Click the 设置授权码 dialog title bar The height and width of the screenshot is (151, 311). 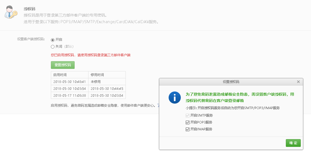click(x=231, y=82)
